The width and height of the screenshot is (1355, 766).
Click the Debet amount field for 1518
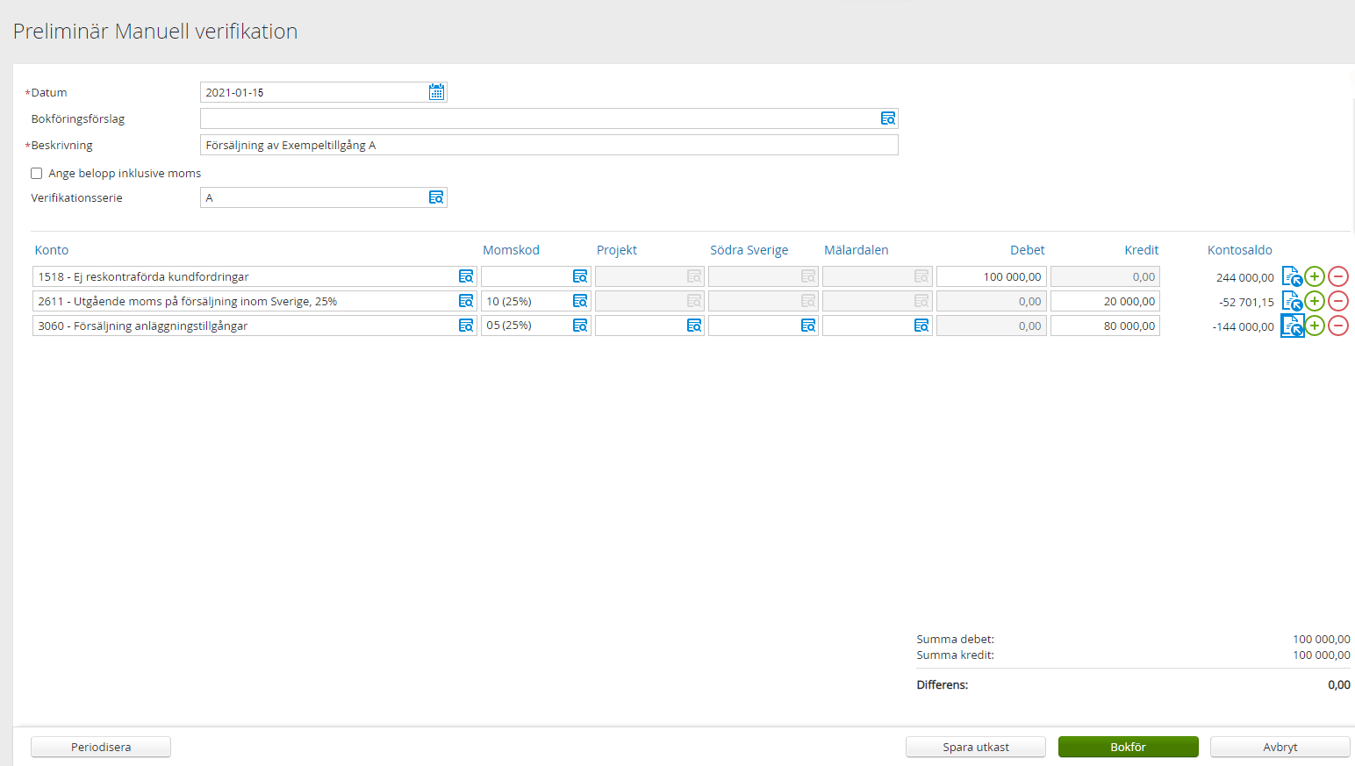pyautogui.click(x=991, y=276)
